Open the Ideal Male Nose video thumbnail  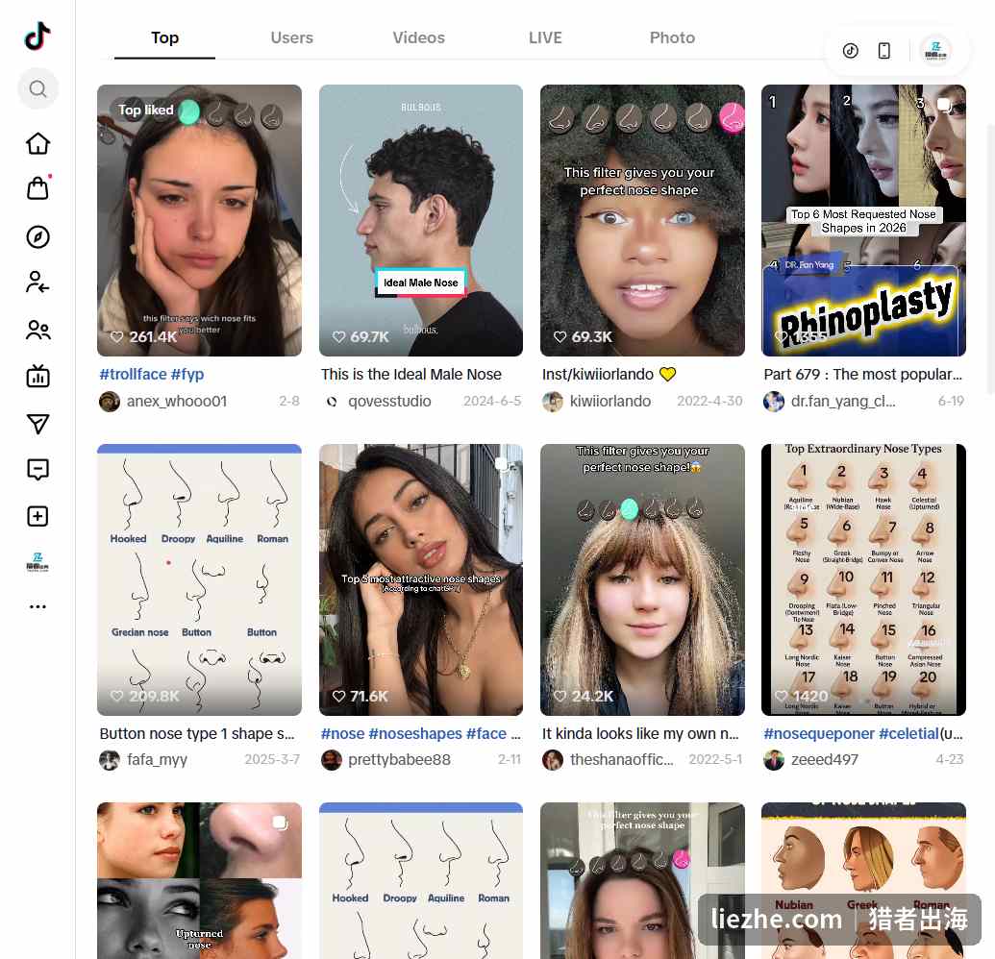tap(421, 220)
